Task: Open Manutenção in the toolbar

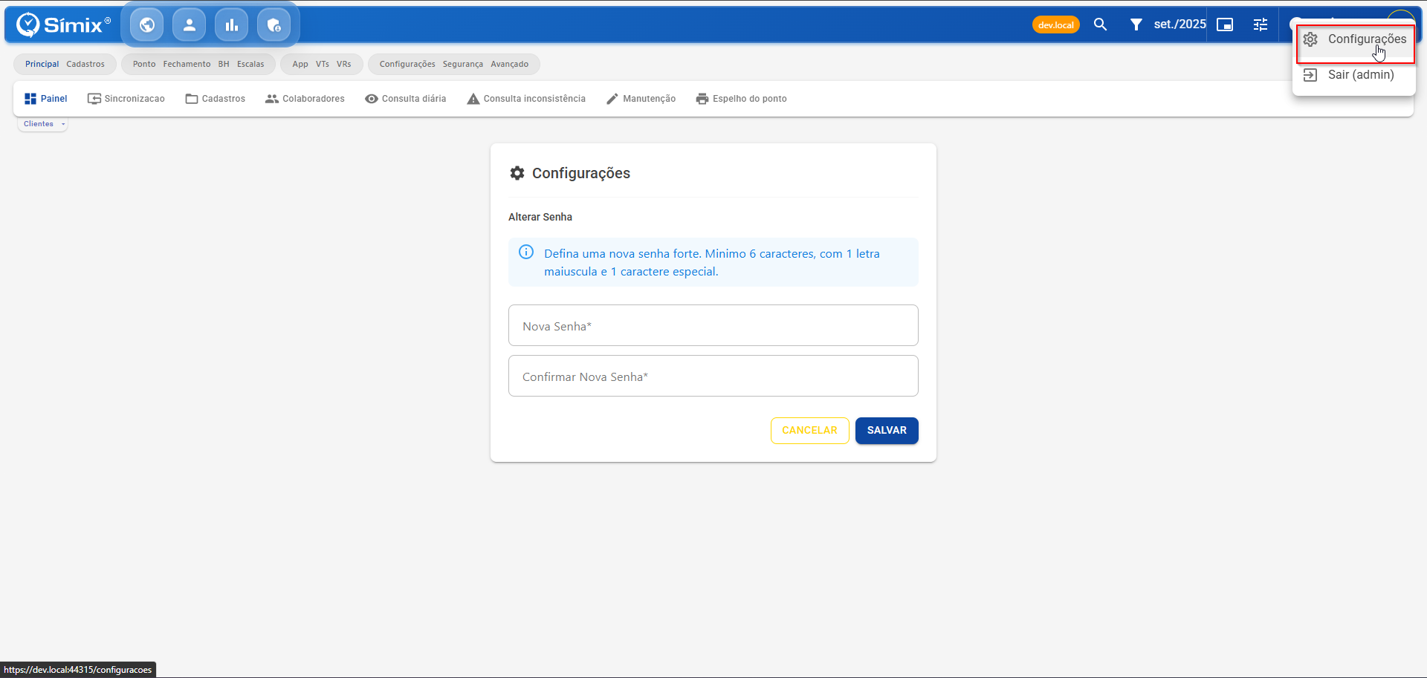Action: point(641,99)
